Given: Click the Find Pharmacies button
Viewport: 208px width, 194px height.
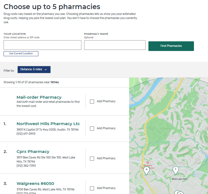Looking at the screenshot, I should coord(171,46).
